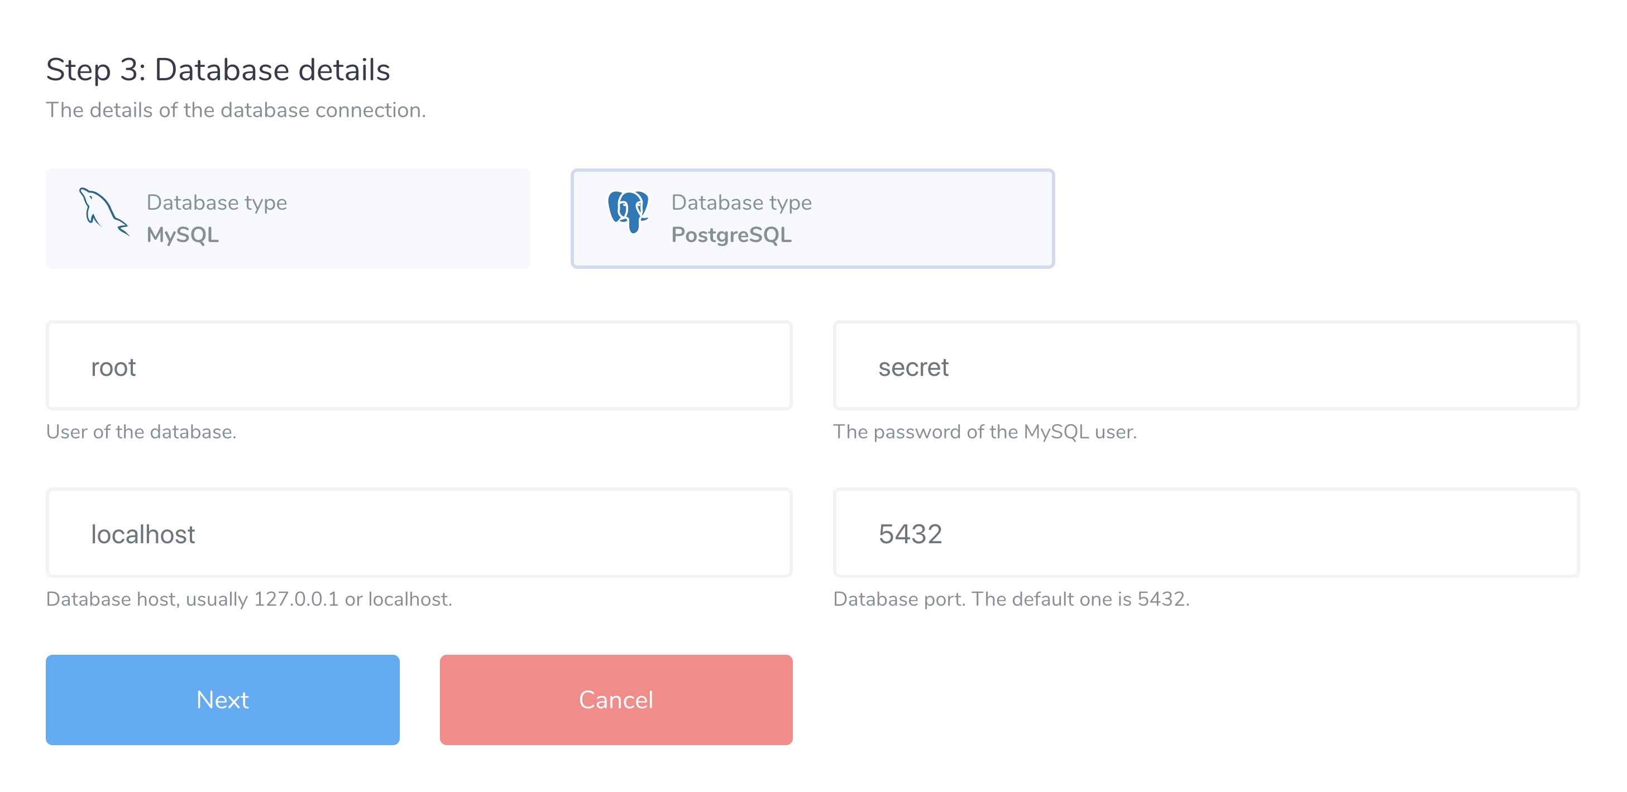Click "Database type" caption above MySQL
Screen dimensions: 1627x792
(x=217, y=202)
